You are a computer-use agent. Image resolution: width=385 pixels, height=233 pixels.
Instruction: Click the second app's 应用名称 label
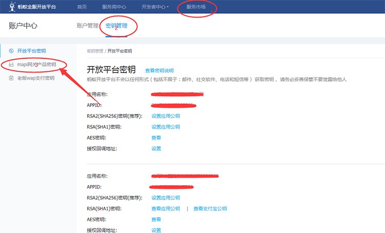tap(97, 176)
